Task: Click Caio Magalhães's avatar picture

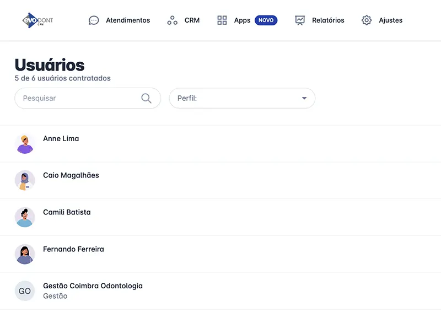Action: coord(25,180)
